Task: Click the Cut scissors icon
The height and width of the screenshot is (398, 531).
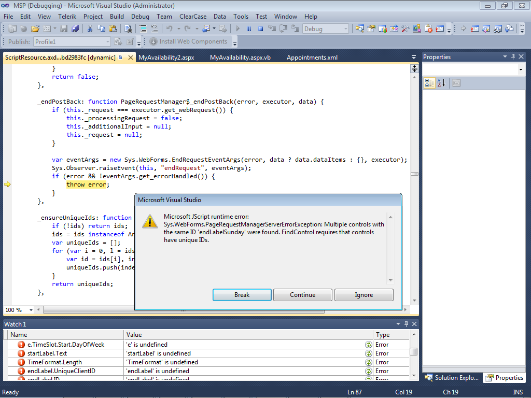Action: coord(90,29)
